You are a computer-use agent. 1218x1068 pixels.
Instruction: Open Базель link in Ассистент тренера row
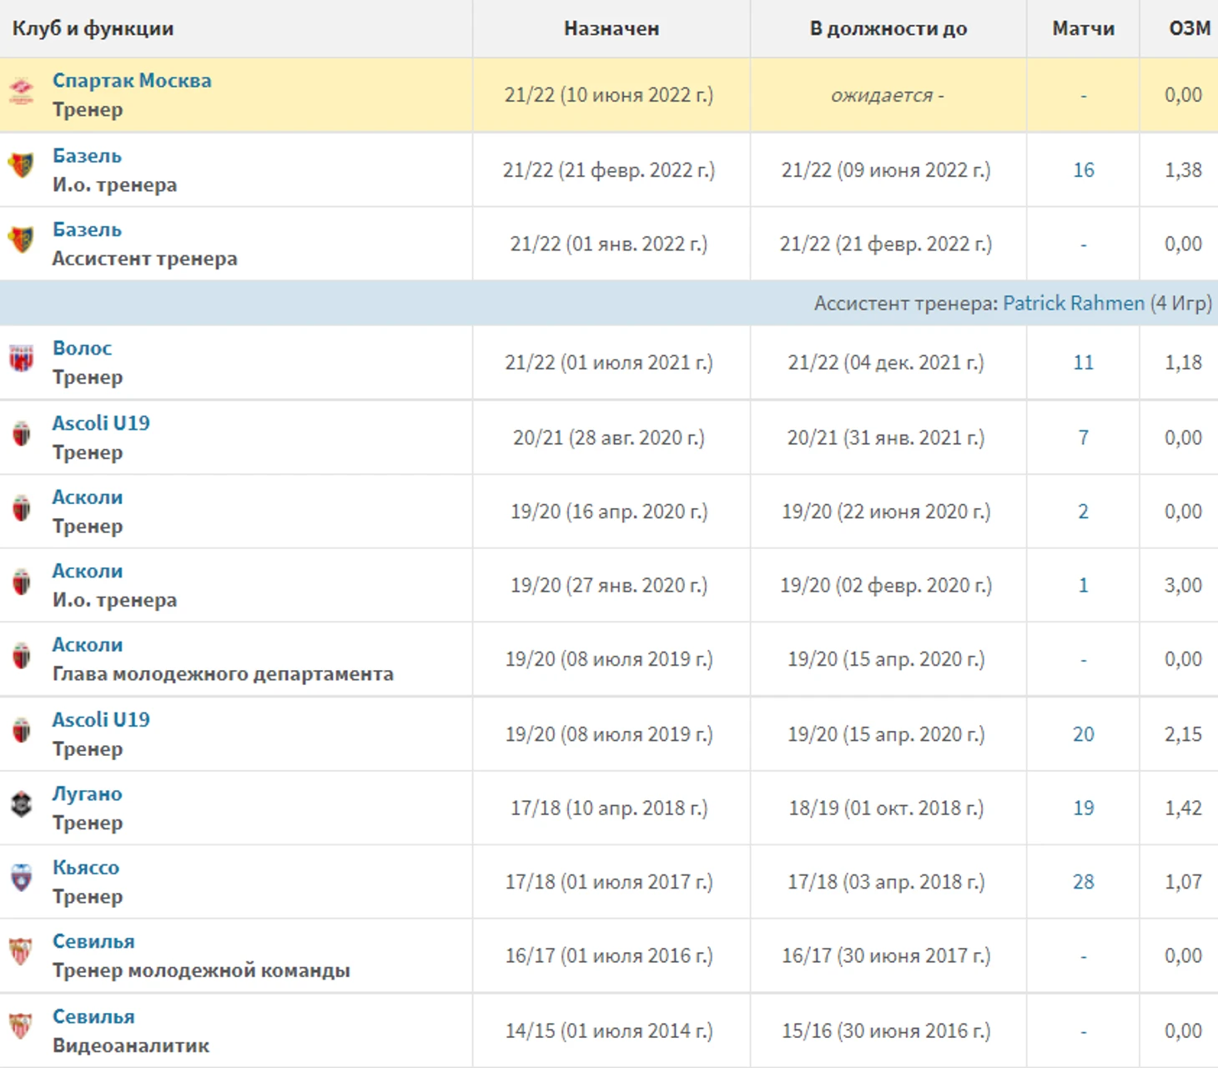click(x=87, y=229)
